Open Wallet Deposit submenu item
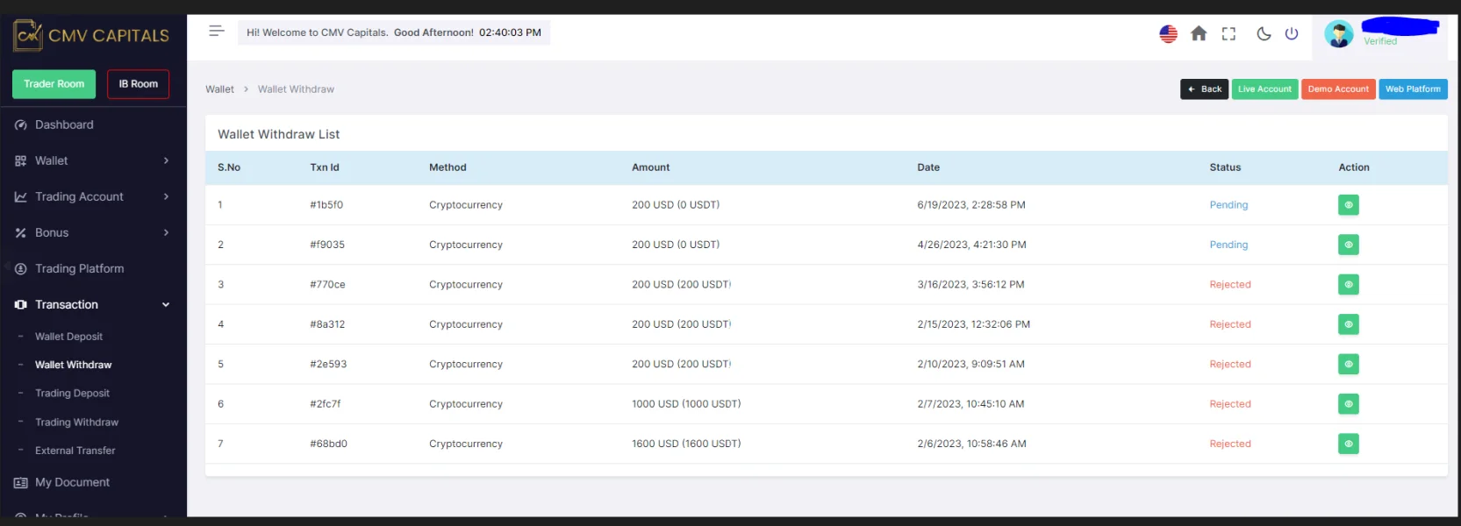The width and height of the screenshot is (1461, 526). tap(68, 337)
